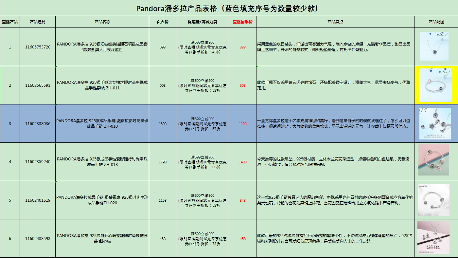Select the cat necklace image in row 6

pos(433,237)
